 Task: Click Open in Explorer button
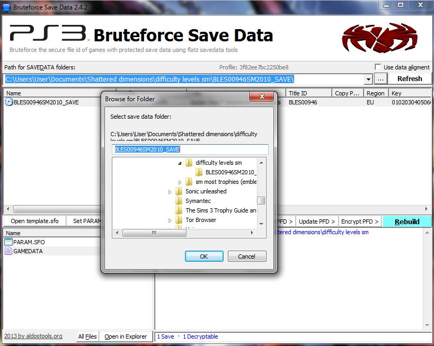pos(126,336)
